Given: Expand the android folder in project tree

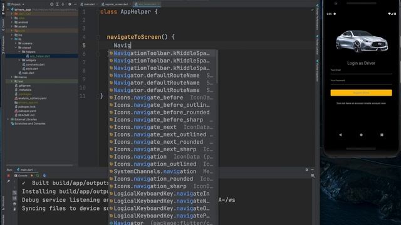Looking at the screenshot, I should coord(12,22).
